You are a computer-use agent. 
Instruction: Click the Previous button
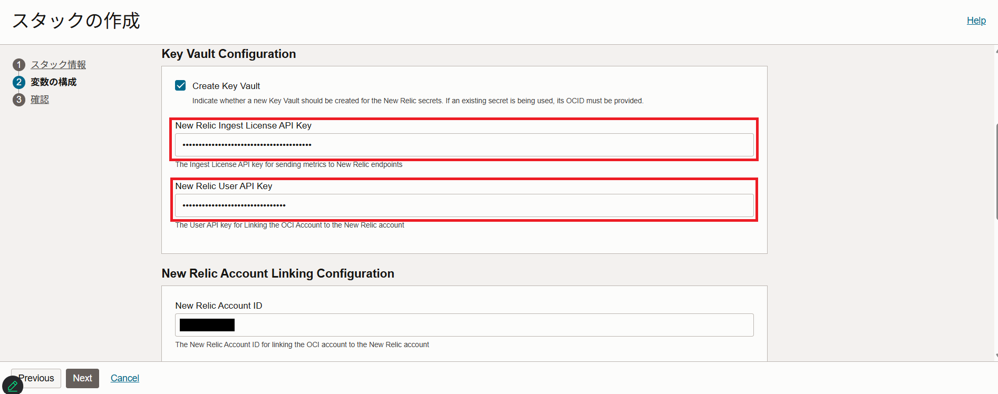pyautogui.click(x=36, y=378)
